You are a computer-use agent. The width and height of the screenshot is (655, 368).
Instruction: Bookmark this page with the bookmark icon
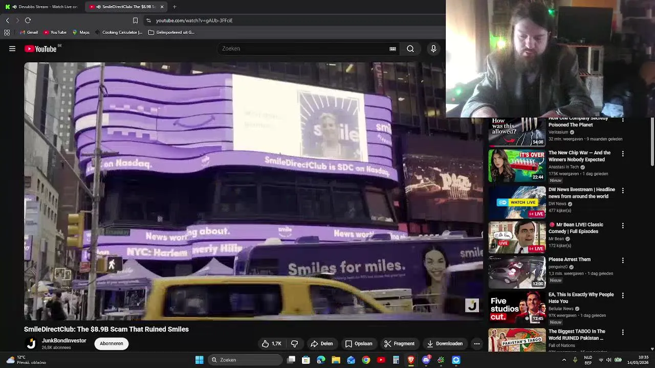point(135,20)
